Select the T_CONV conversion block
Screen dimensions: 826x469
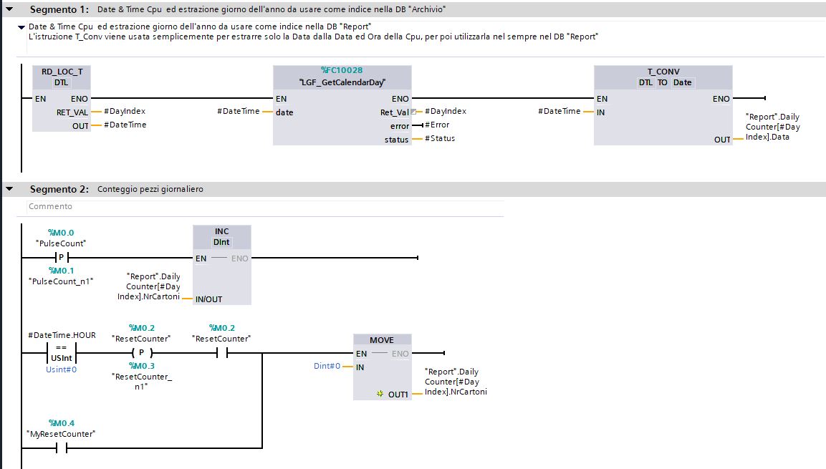tap(663, 105)
